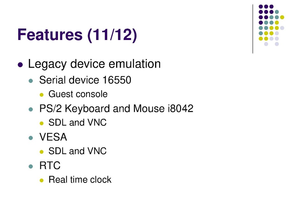Viewport: 290px width, 218px height.
Task: Select "SDL and VNC" under PS/2 Keyboard
Action: [x=77, y=123]
